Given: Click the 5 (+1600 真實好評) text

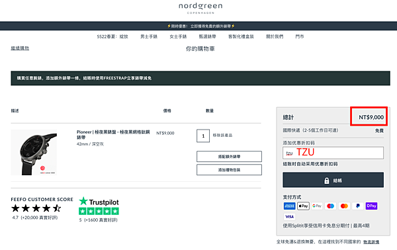Looking at the screenshot, I should (x=98, y=220).
